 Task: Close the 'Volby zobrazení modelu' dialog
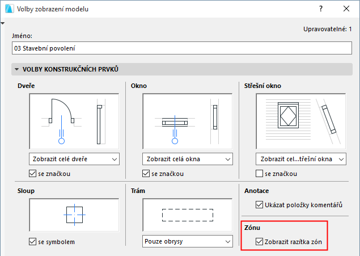tap(346, 9)
